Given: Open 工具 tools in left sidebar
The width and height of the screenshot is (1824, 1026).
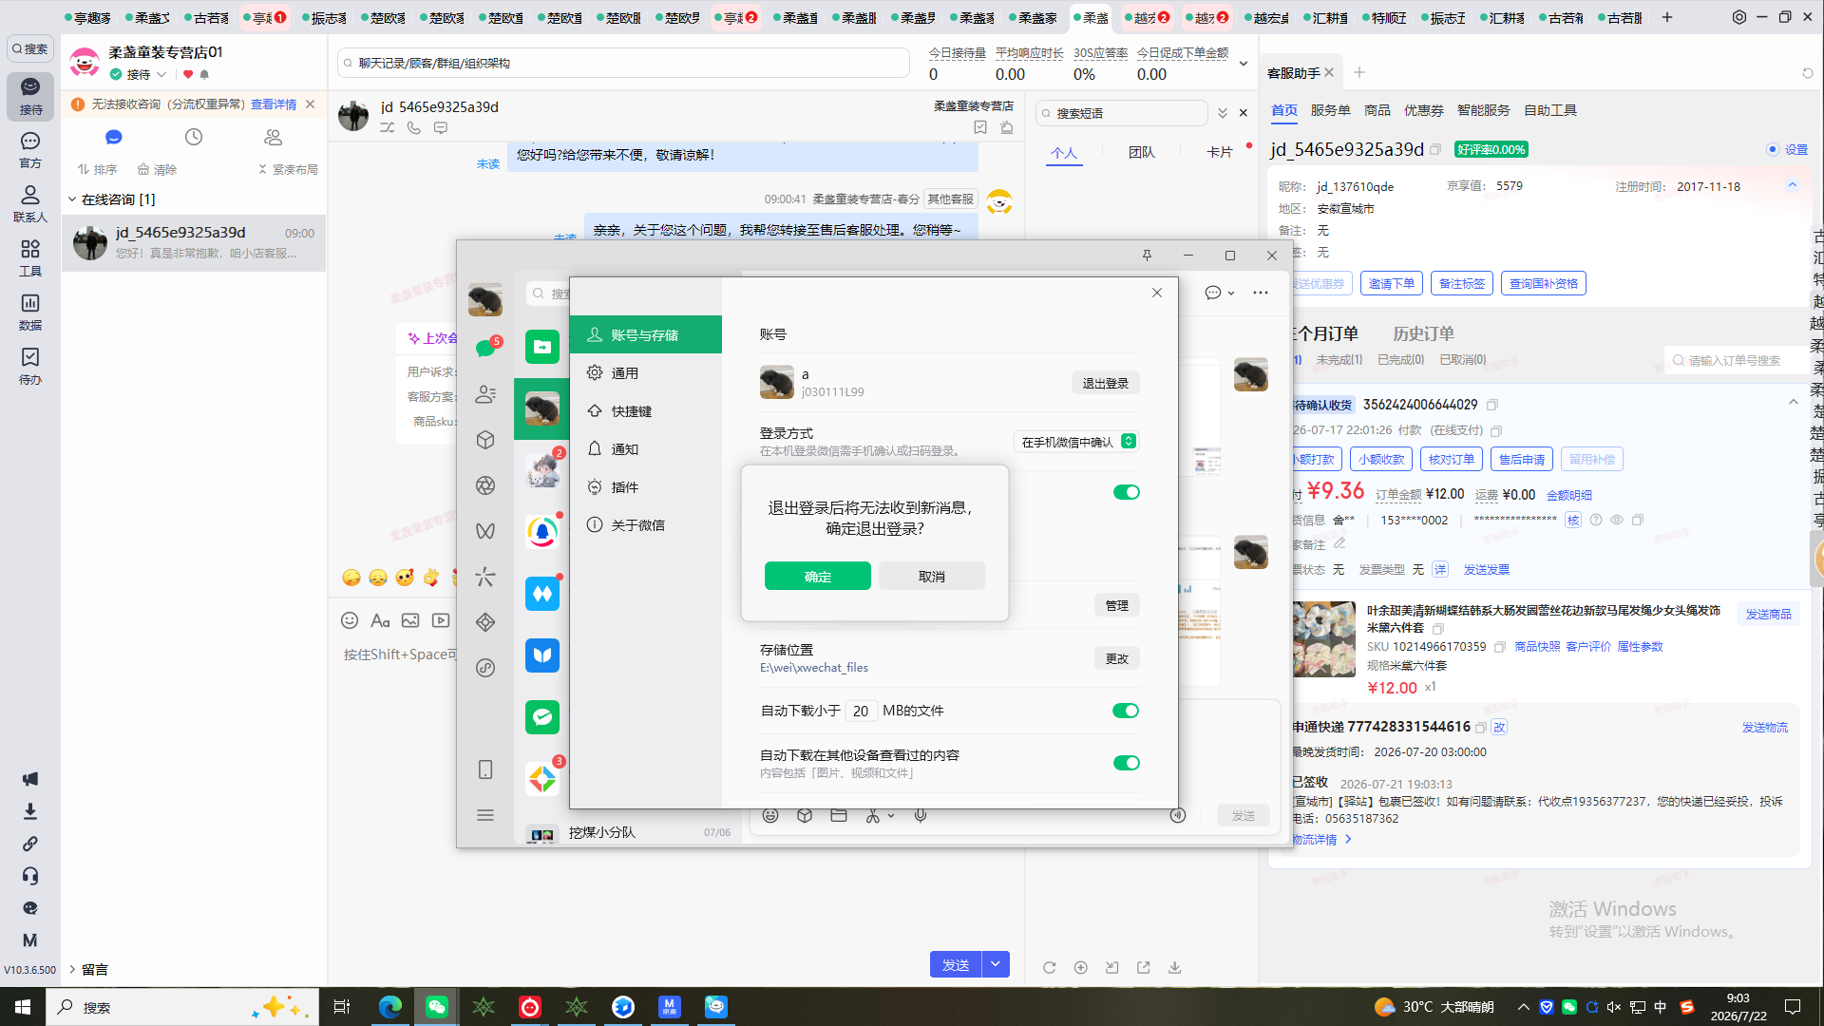Looking at the screenshot, I should tap(30, 257).
